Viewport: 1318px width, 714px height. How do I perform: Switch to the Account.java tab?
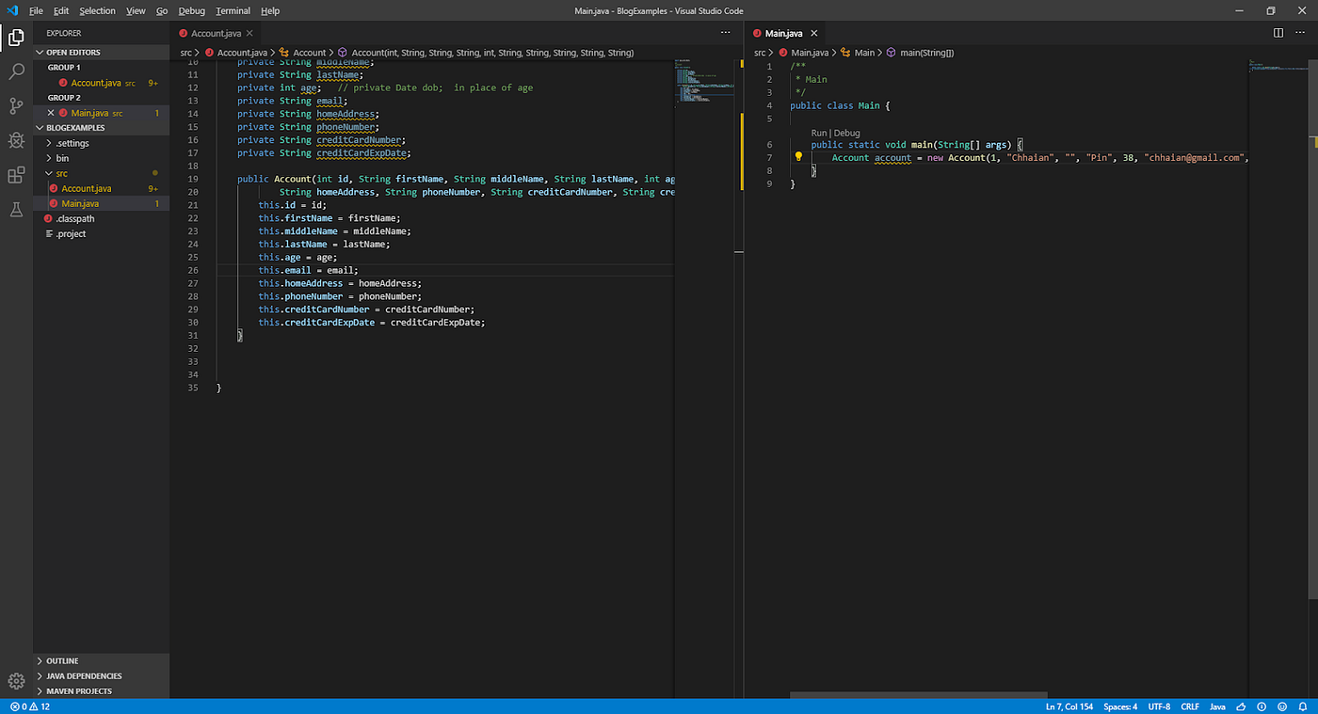(x=217, y=31)
